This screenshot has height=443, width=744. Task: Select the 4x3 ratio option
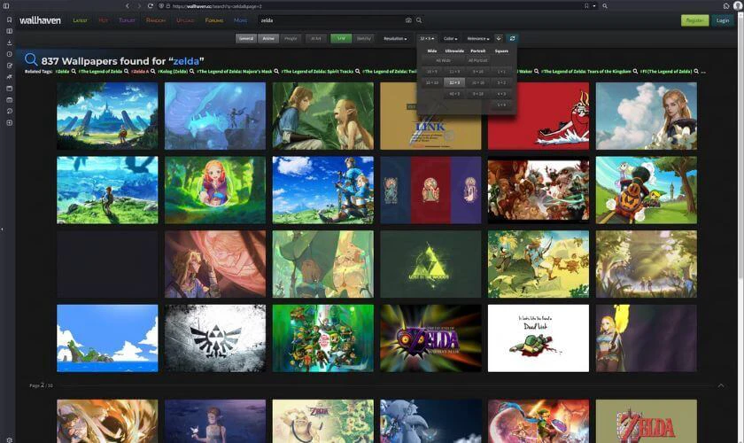(x=501, y=94)
